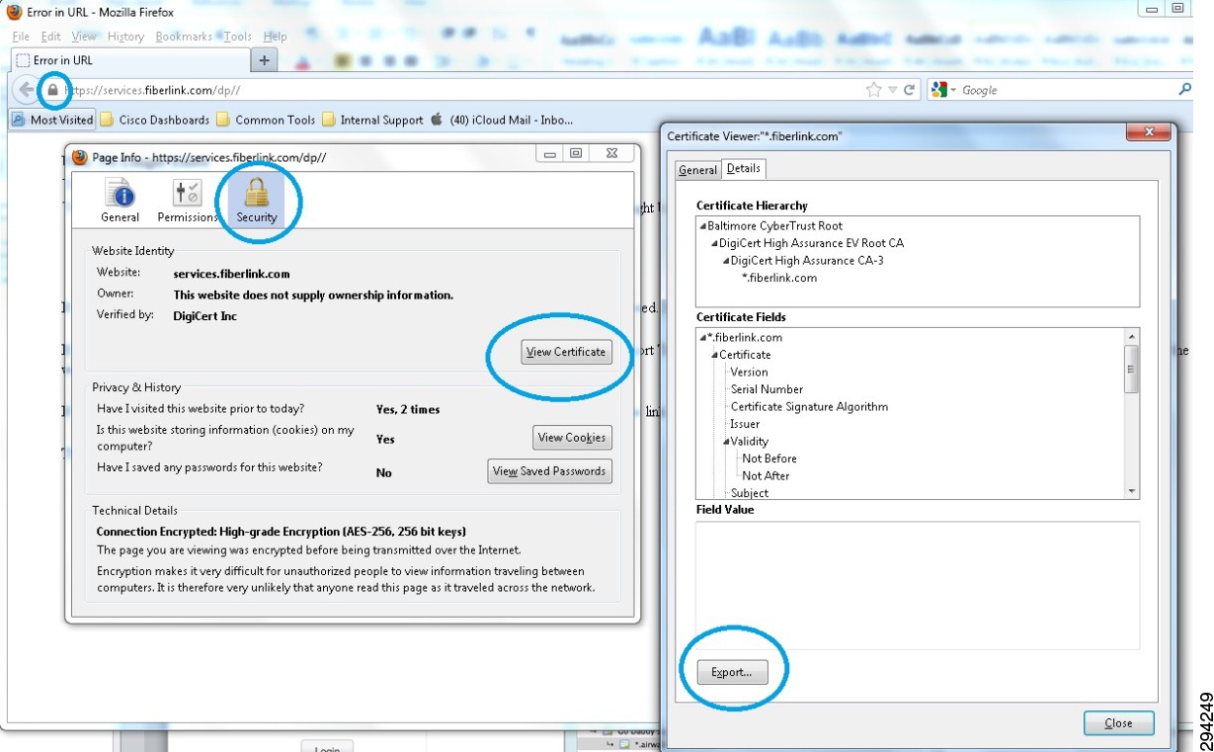
Task: Collapse the Certificate node in Certificate Fields
Action: pos(714,355)
